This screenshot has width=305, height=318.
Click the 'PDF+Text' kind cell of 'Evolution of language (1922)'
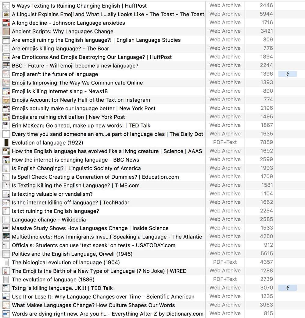[x=225, y=142]
